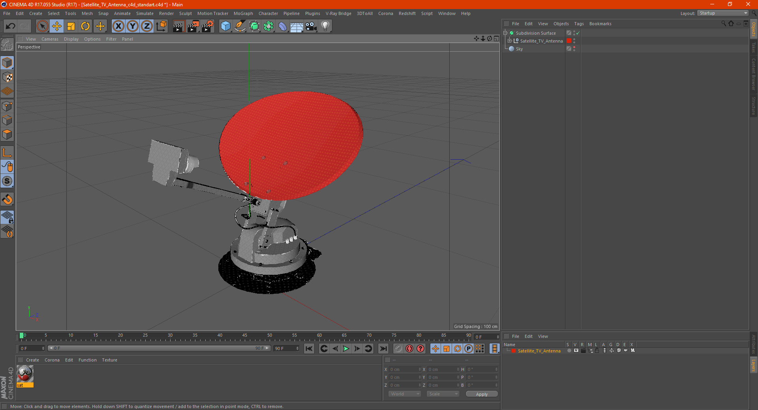758x410 pixels.
Task: Switch to Polygons mode
Action: pyautogui.click(x=7, y=134)
